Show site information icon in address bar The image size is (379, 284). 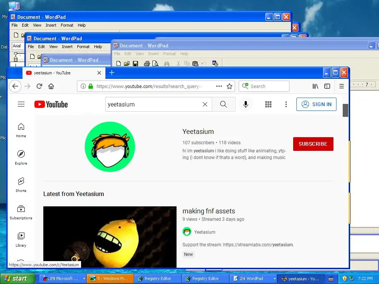[83, 86]
